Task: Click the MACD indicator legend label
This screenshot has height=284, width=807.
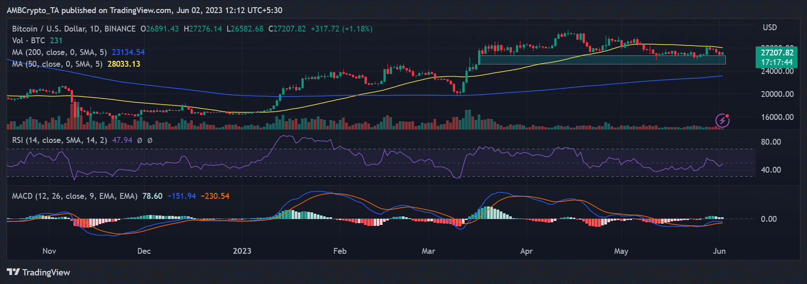Action: pos(75,196)
